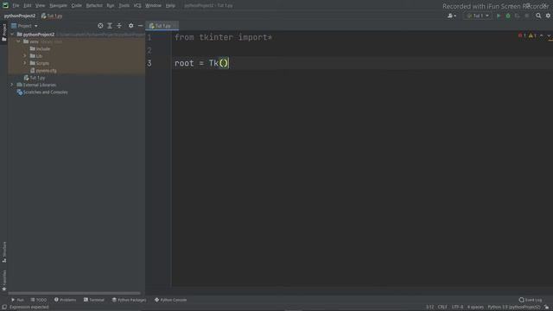Click line 1 'from tkinter import*' in editor
The image size is (553, 311).
coord(223,37)
